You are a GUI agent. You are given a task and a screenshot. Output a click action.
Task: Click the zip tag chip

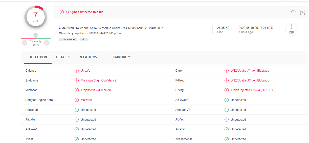83,39
